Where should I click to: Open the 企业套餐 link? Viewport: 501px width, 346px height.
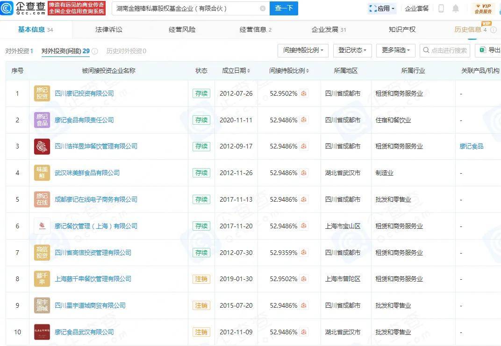pos(417,8)
